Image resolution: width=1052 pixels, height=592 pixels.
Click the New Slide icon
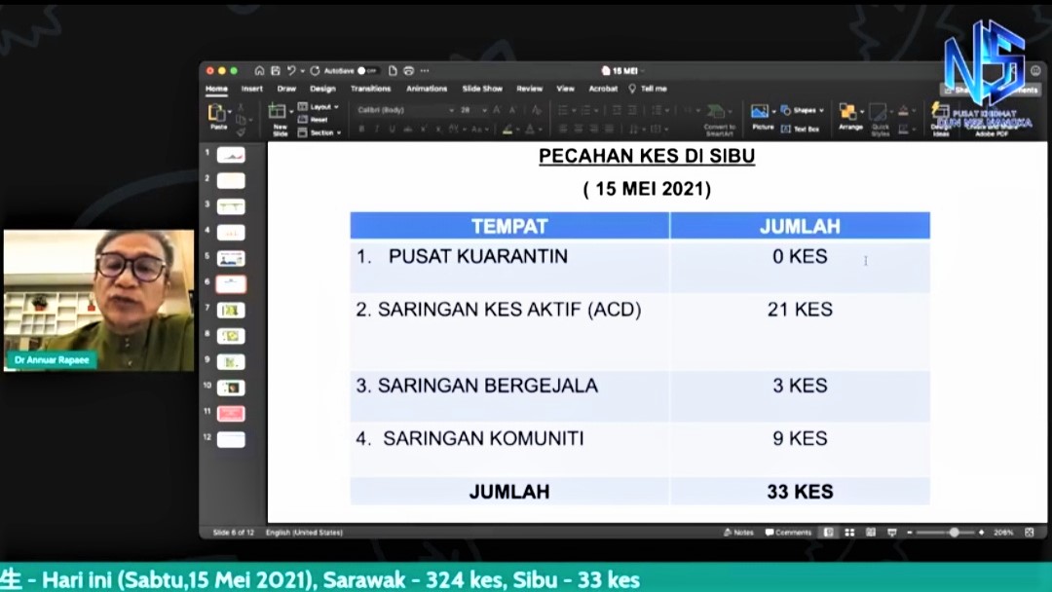coord(279,113)
